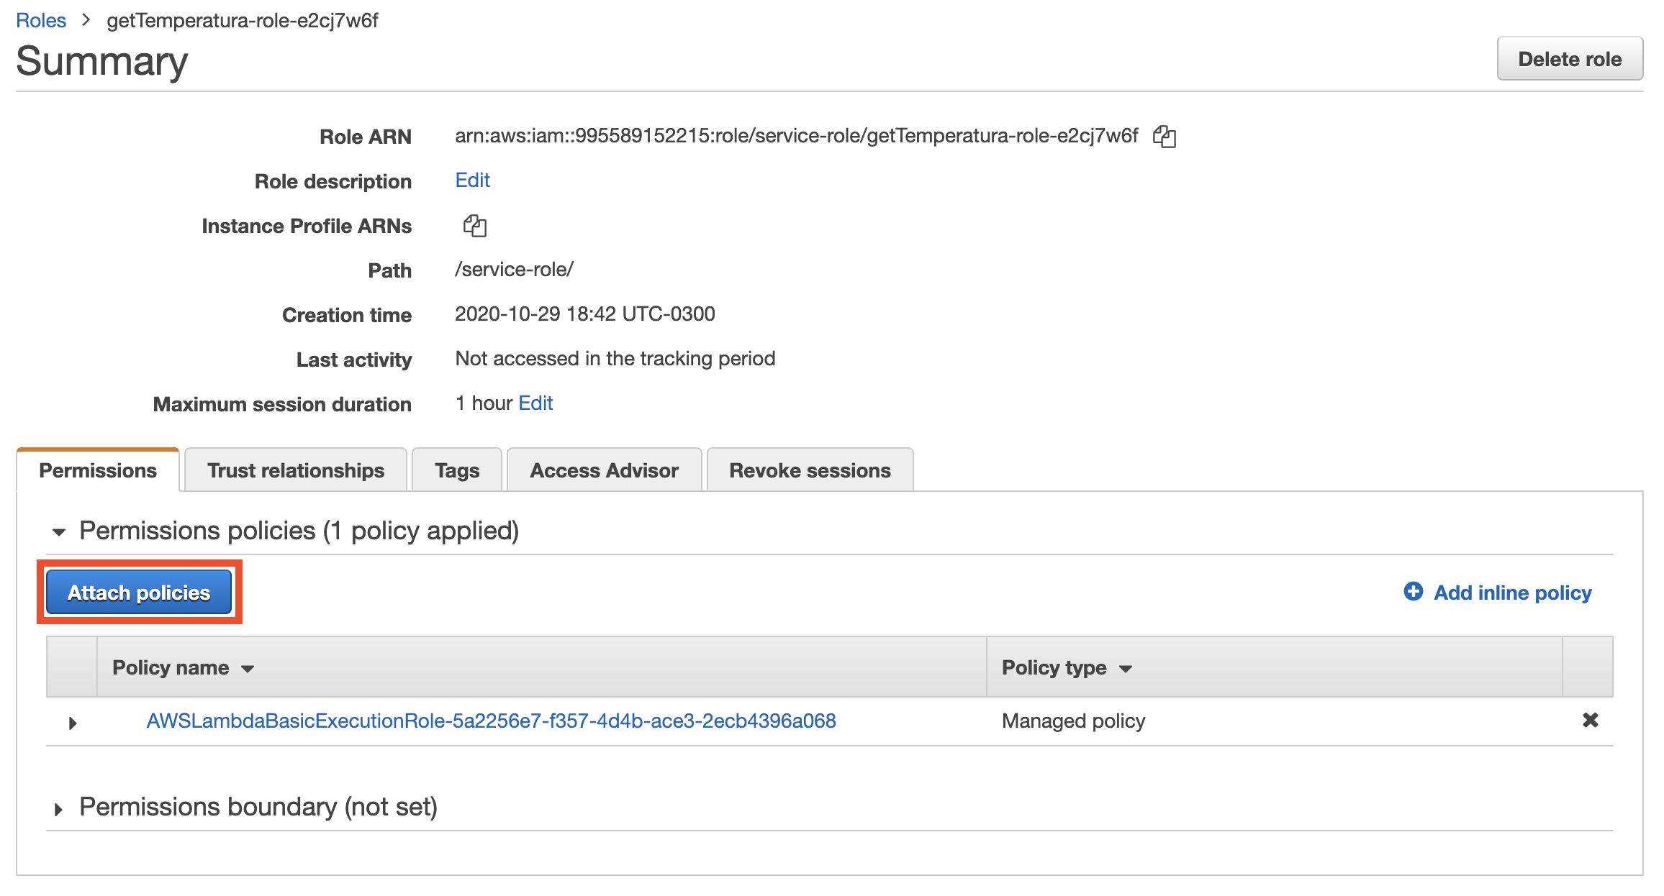Edit the maximum session duration

click(x=535, y=403)
